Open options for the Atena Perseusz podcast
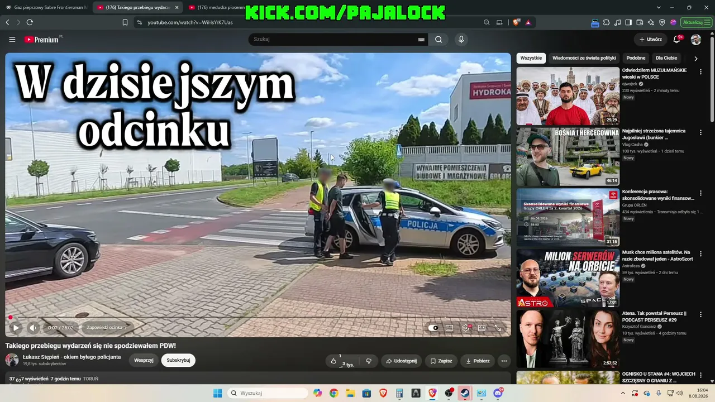This screenshot has width=715, height=402. pyautogui.click(x=700, y=314)
